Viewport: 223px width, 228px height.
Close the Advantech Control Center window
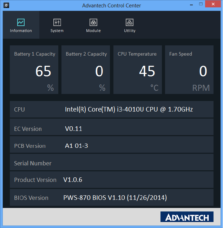click(x=213, y=4)
